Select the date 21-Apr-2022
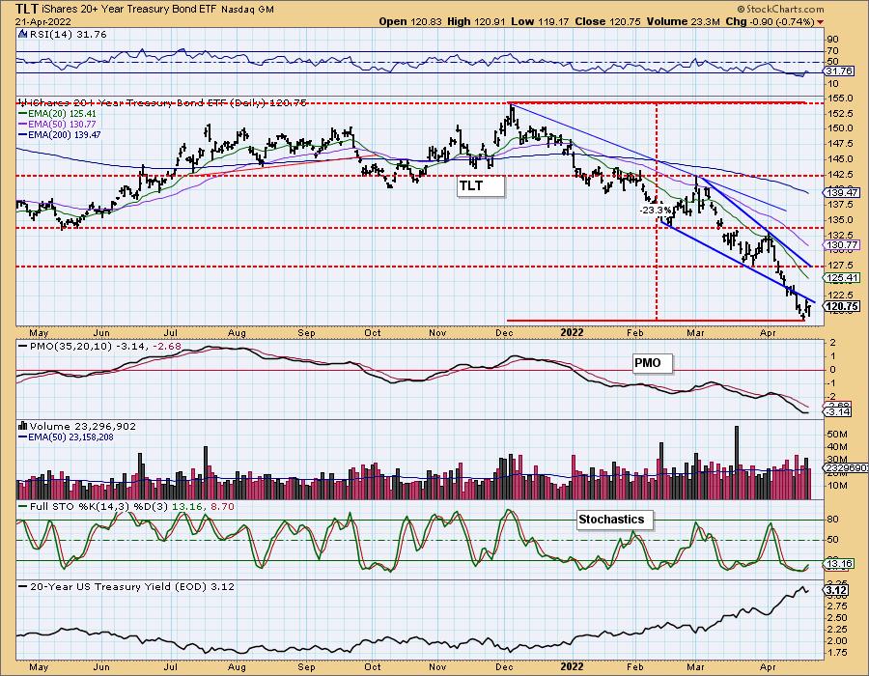 tap(43, 21)
